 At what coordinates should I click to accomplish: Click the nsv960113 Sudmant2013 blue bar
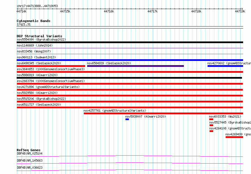pos(130,60)
